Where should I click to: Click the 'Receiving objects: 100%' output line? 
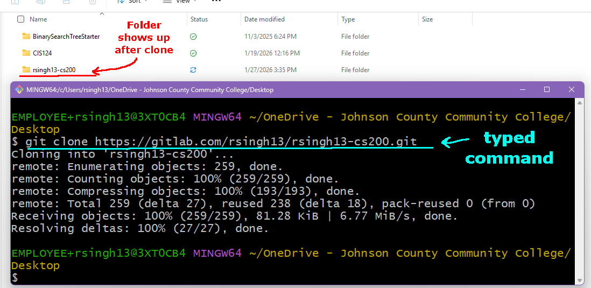tap(235, 216)
